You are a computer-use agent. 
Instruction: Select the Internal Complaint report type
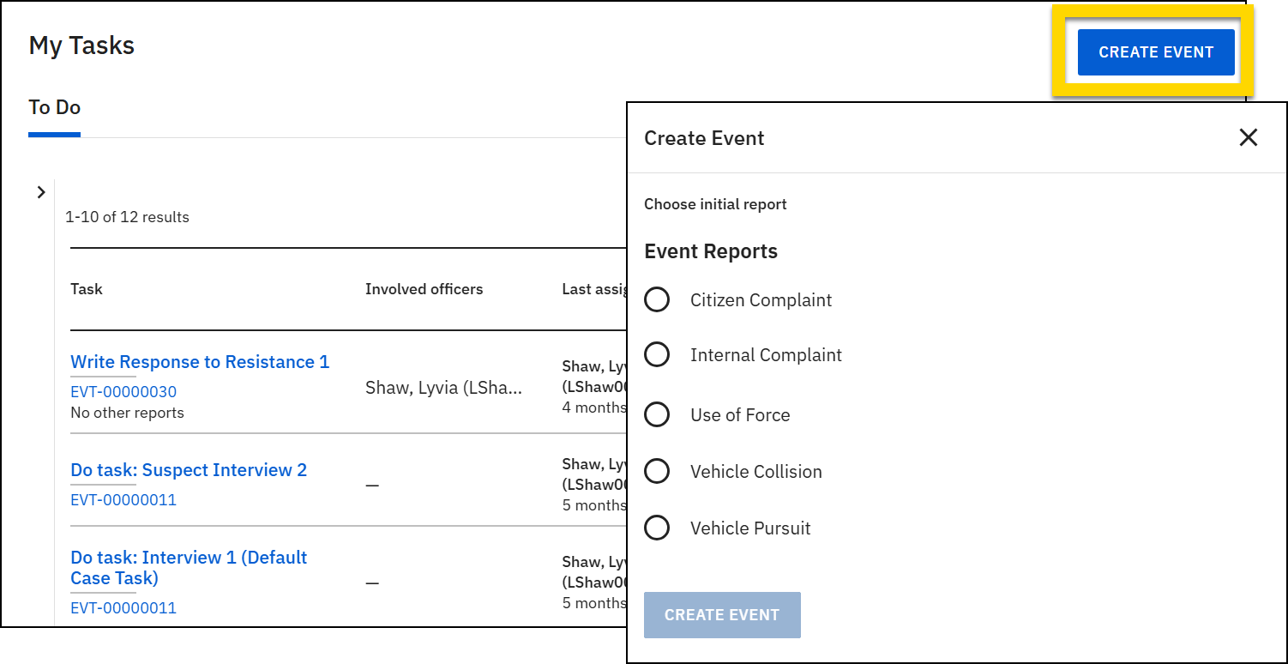(657, 354)
